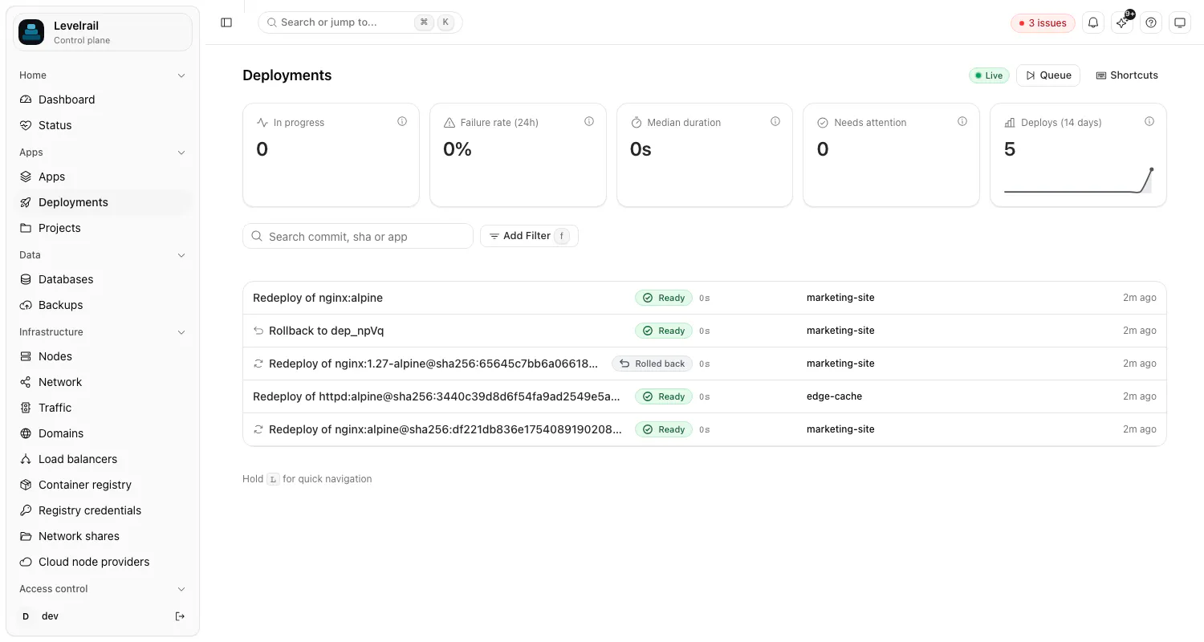Open the notifications bell

click(1093, 22)
